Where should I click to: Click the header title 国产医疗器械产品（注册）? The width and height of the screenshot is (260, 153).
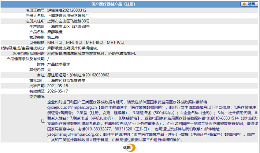(x=113, y=4)
